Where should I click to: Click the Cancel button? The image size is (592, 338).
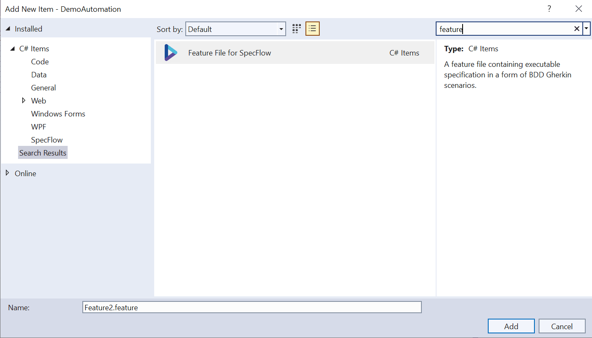tap(562, 326)
